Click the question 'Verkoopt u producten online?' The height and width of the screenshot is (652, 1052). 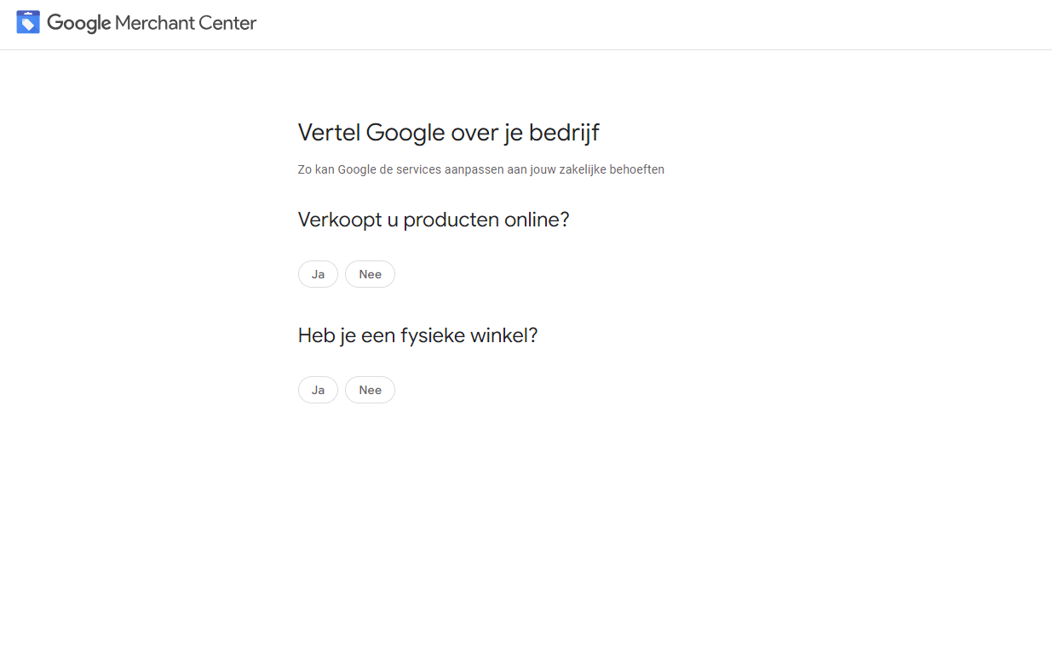(434, 220)
